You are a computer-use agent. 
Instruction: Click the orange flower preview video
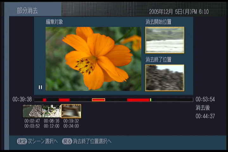pyautogui.click(x=93, y=59)
